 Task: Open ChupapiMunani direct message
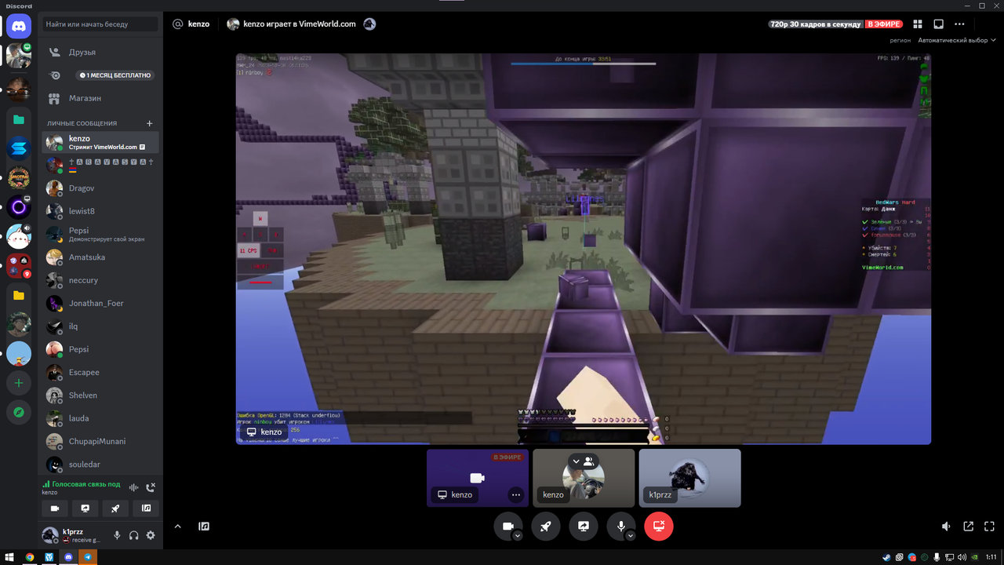[100, 441]
